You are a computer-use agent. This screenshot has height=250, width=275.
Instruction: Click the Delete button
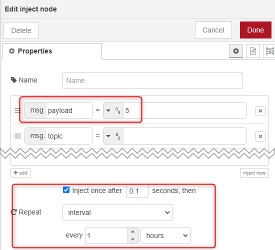coord(21,30)
